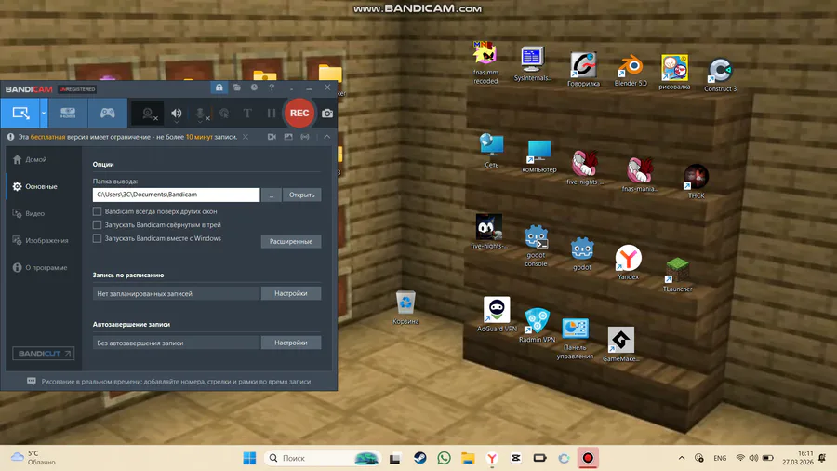Enable Bandicam always on top checkbox
The width and height of the screenshot is (837, 471).
click(97, 211)
